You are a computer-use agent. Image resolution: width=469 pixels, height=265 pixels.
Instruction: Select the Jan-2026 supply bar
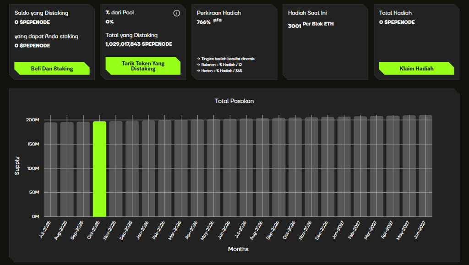[x=148, y=168]
